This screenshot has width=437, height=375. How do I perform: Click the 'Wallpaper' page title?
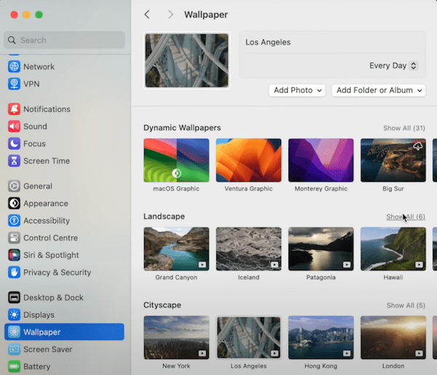click(206, 15)
